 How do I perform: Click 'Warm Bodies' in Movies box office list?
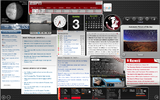(67, 50)
